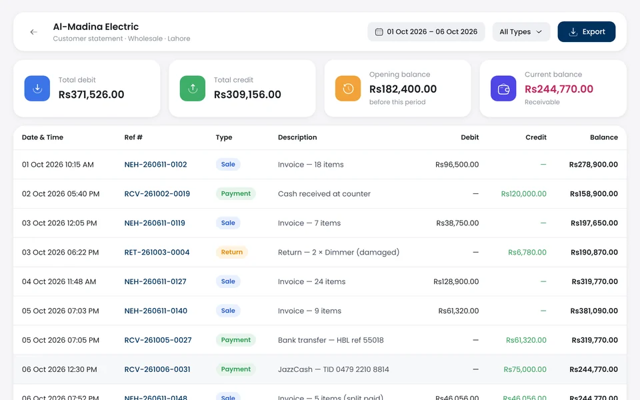This screenshot has width=640, height=400.
Task: Click the Rs381,090.00 balance cell
Action: click(594, 311)
